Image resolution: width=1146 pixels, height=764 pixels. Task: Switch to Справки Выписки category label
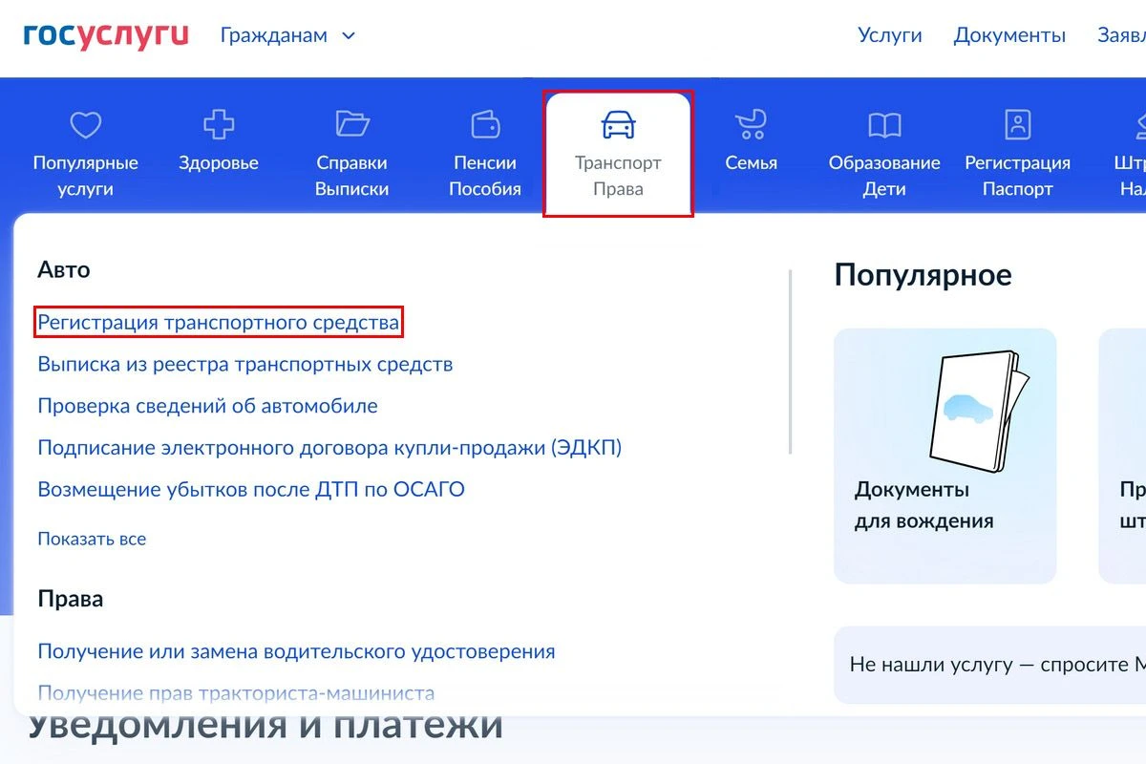(x=352, y=176)
